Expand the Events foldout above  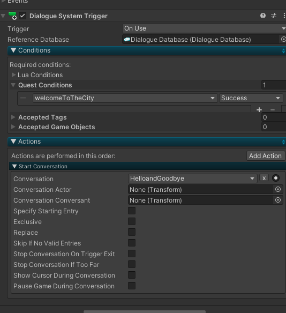(x=3, y=1)
